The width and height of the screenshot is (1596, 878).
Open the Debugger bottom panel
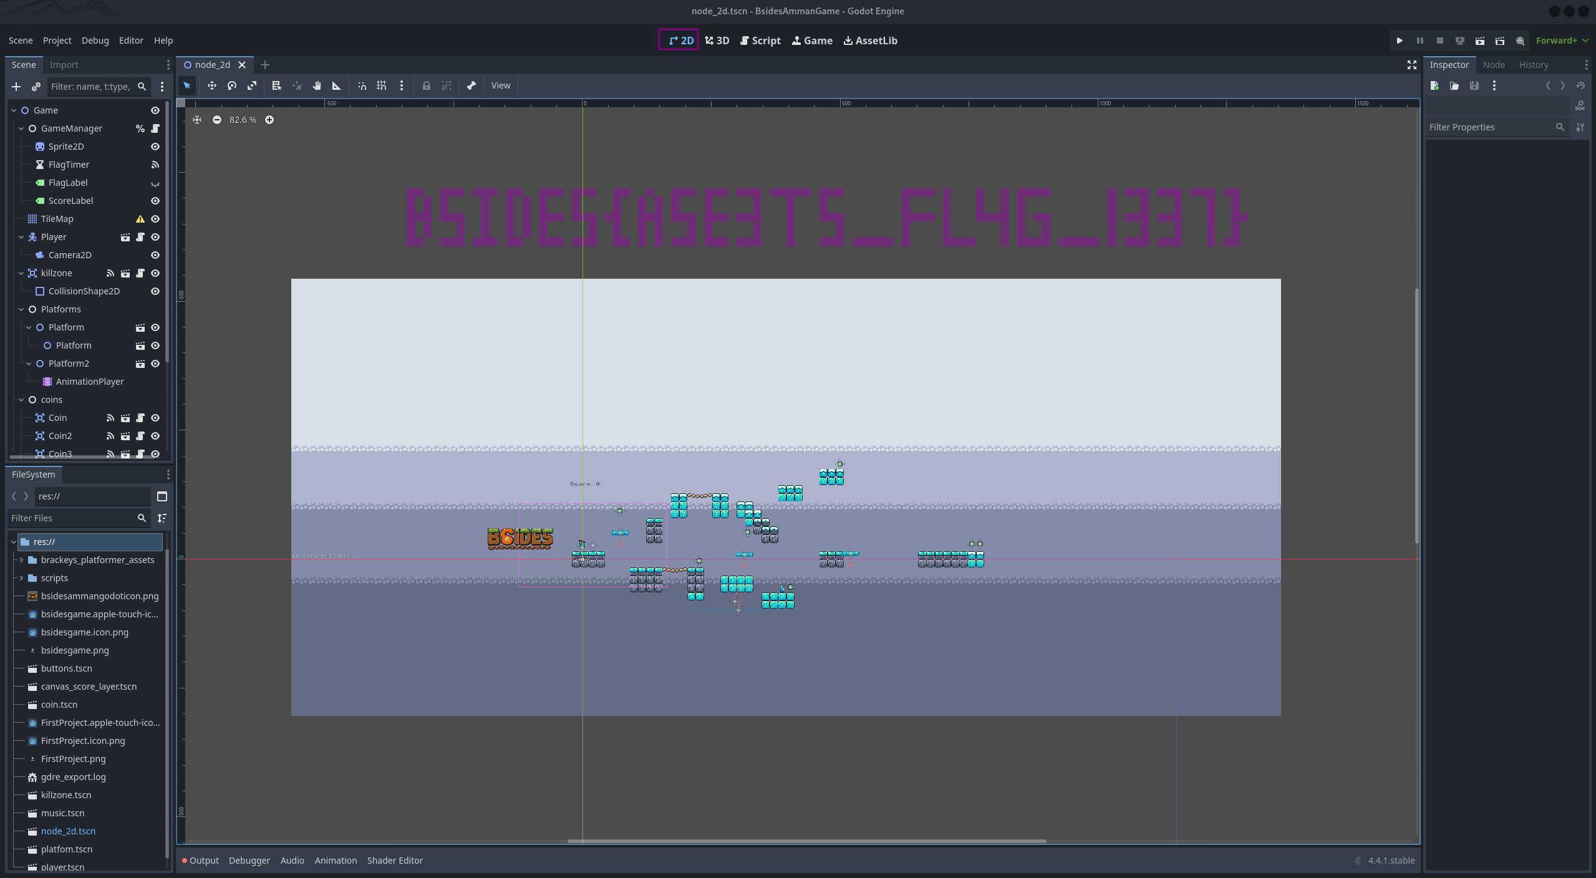click(x=249, y=861)
